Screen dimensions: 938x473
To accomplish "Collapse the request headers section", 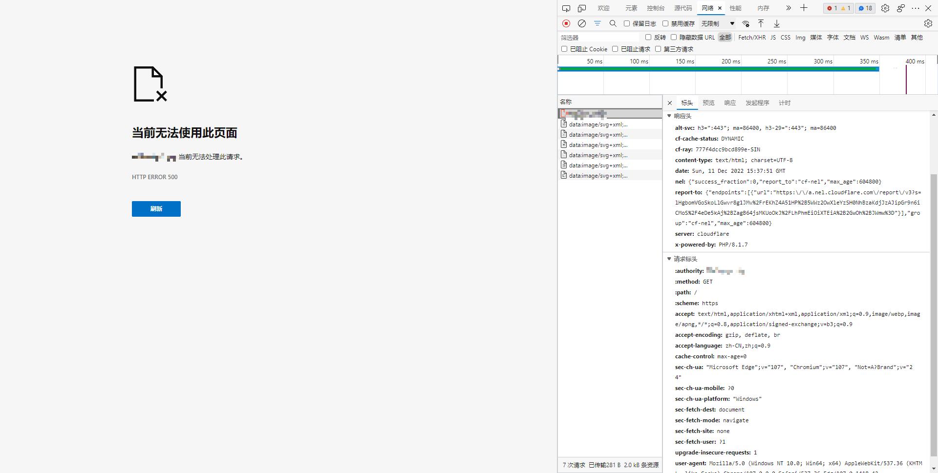I will pyautogui.click(x=669, y=259).
